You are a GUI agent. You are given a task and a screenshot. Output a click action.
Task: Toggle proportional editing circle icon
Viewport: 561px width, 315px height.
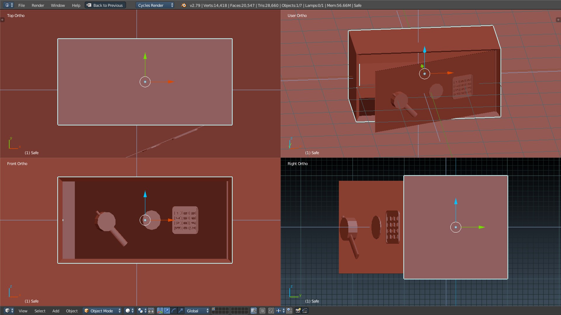[262, 311]
